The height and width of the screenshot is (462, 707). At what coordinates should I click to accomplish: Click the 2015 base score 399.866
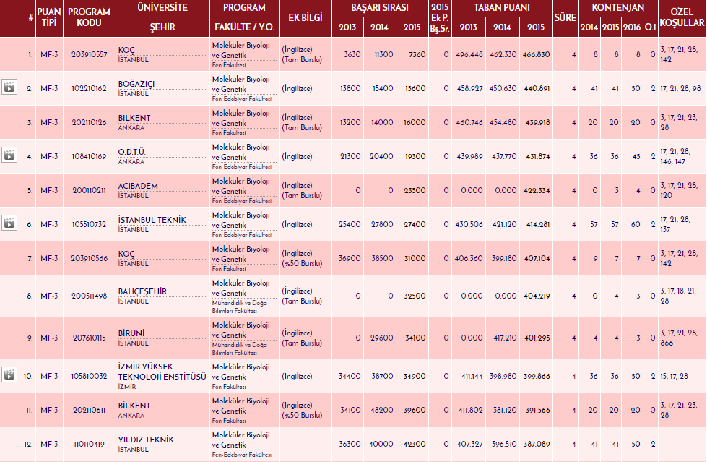pos(537,376)
